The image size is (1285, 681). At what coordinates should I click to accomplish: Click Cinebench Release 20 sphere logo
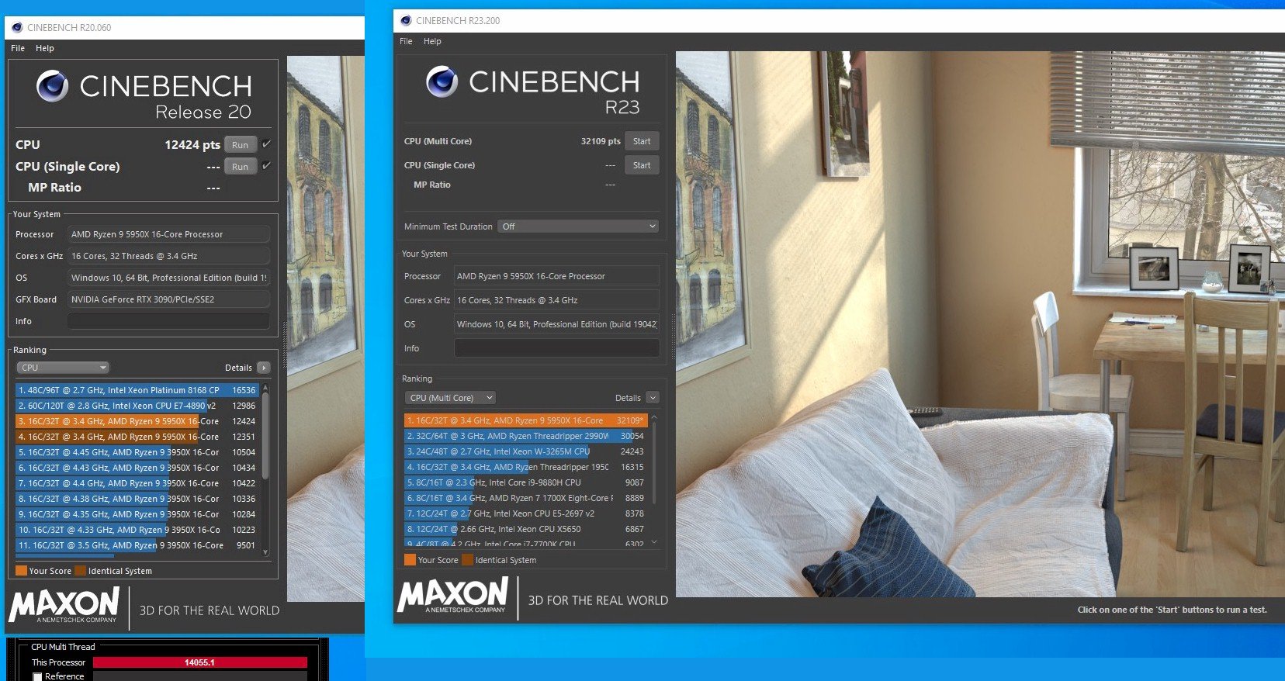coord(53,86)
